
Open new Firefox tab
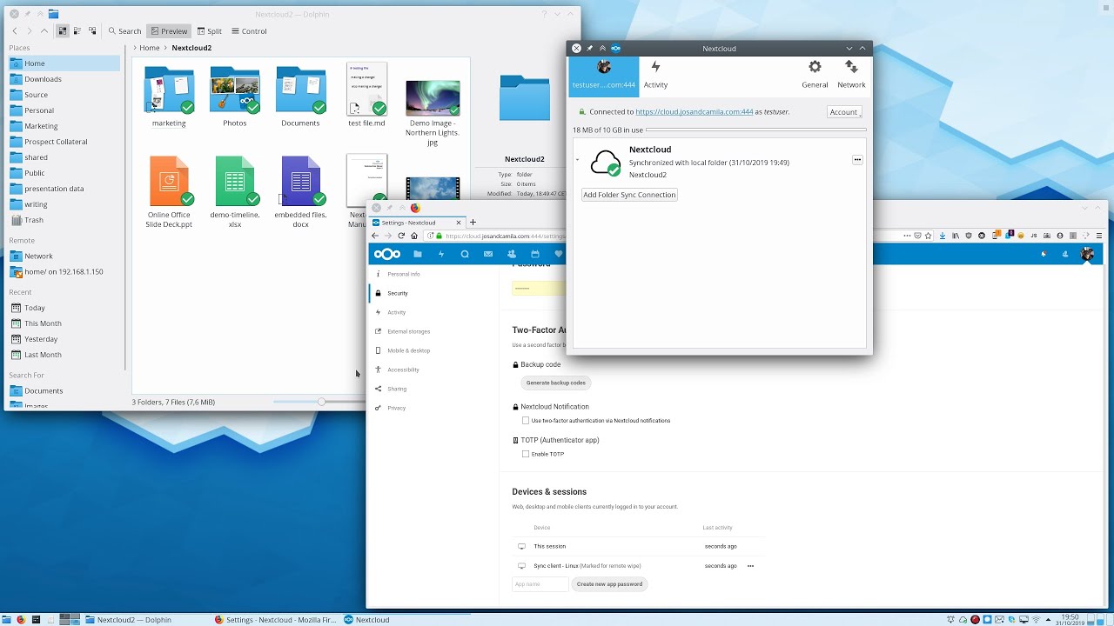tap(473, 223)
